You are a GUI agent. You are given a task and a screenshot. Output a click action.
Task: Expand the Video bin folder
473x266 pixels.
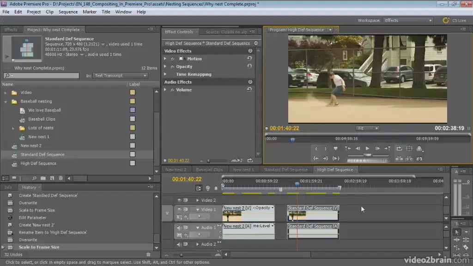[x=6, y=92]
